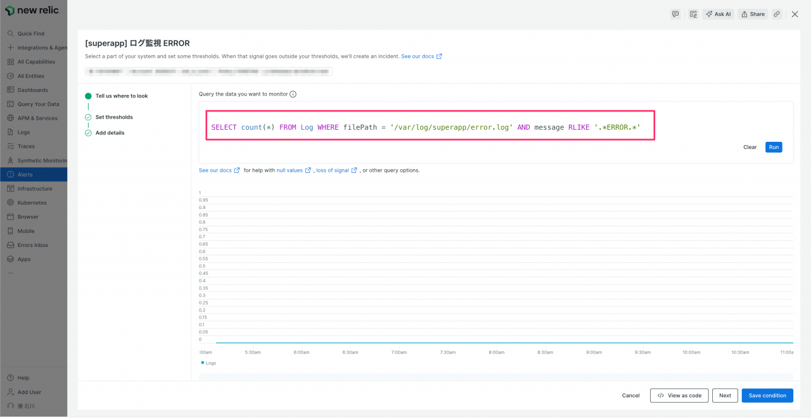Open the null values help link

(294, 170)
